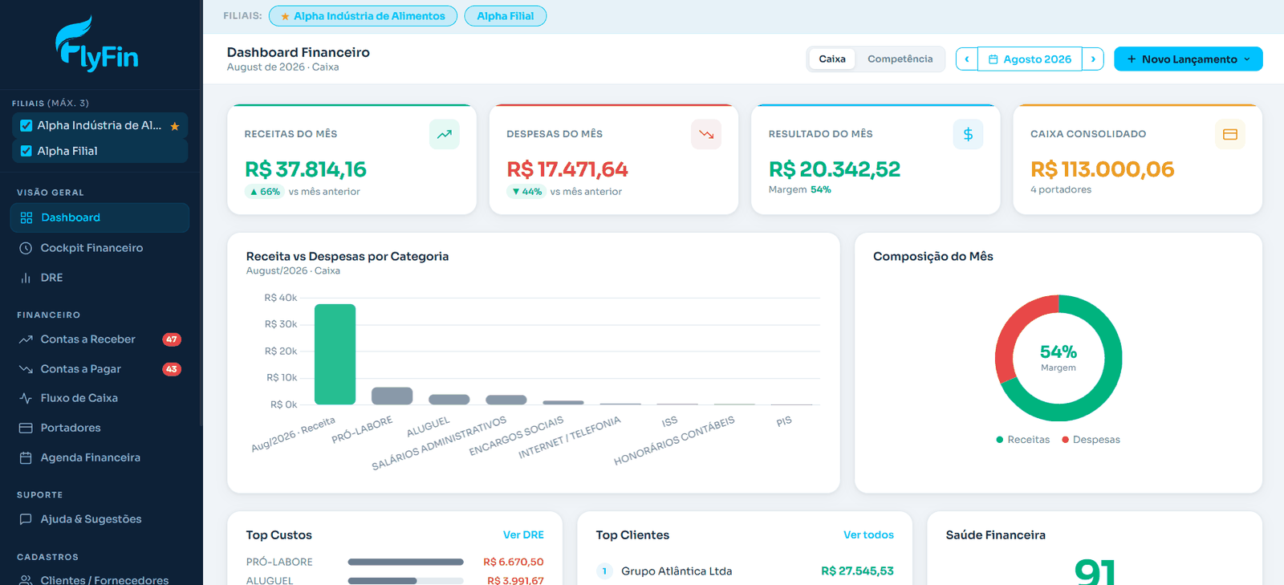Click the 43 badge on Contas a Pagar

pyautogui.click(x=172, y=369)
